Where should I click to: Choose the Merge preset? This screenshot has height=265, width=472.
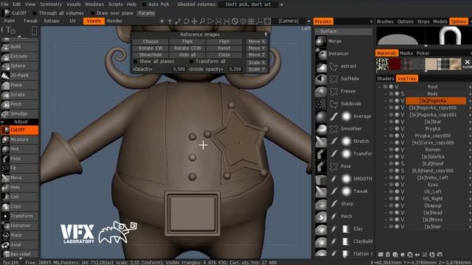pos(335,41)
